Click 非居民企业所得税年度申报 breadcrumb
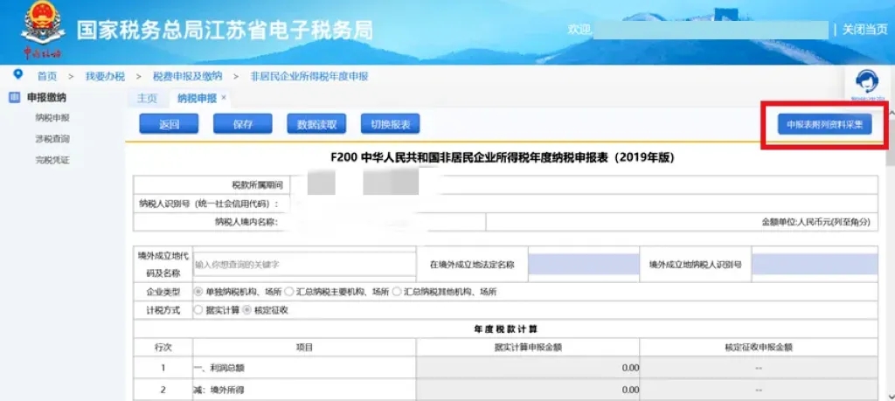Image resolution: width=895 pixels, height=401 pixels. (x=310, y=76)
